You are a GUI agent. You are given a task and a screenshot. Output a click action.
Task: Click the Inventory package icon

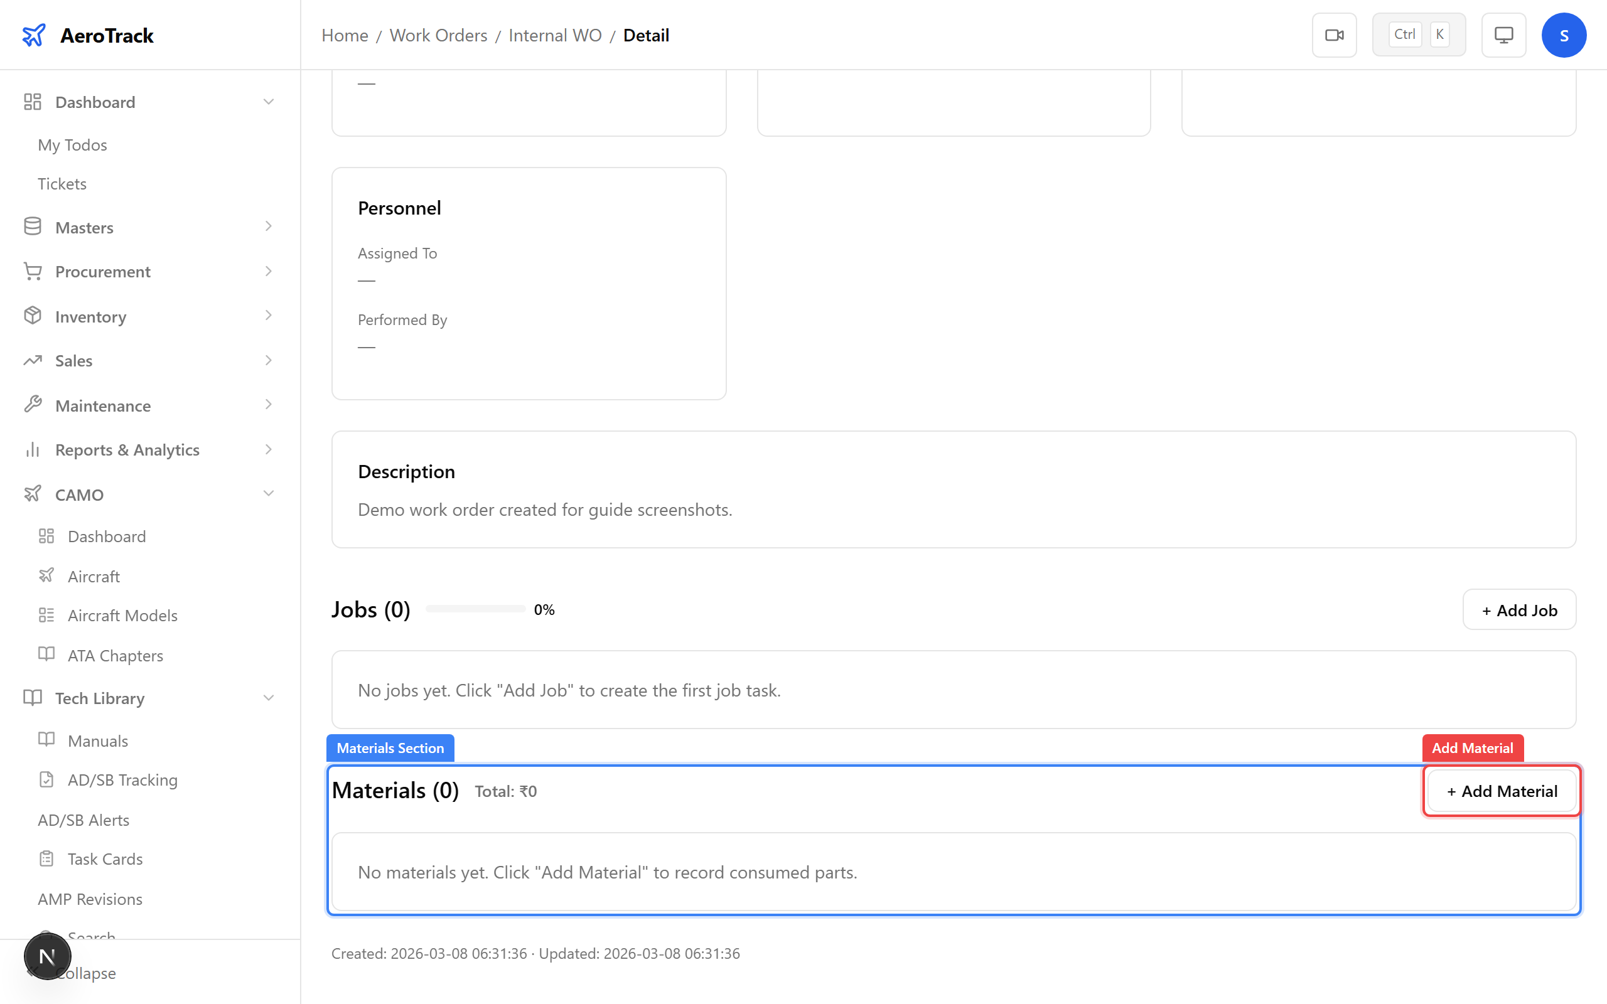33,316
